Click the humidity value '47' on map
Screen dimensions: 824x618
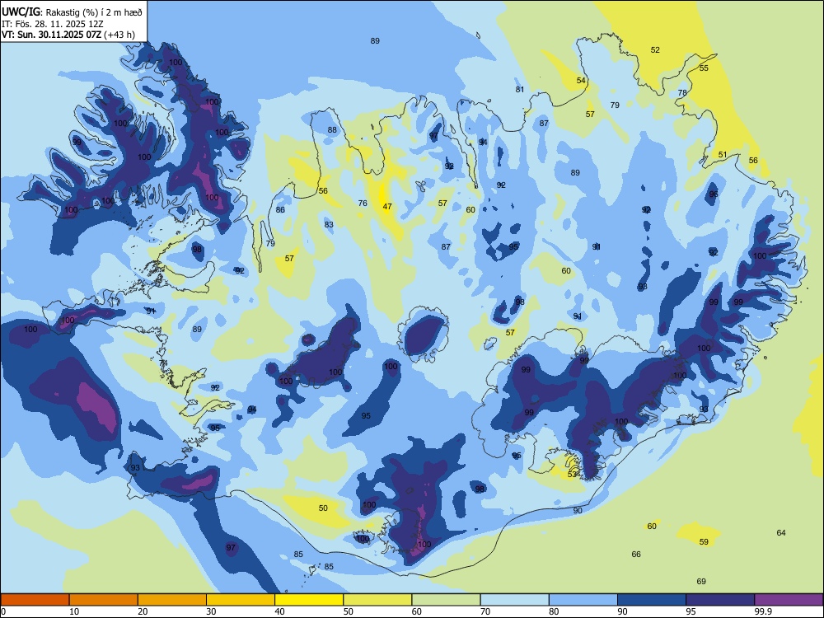(x=387, y=207)
